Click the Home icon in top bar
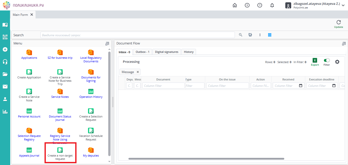This screenshot has width=348, height=165. [235, 5]
